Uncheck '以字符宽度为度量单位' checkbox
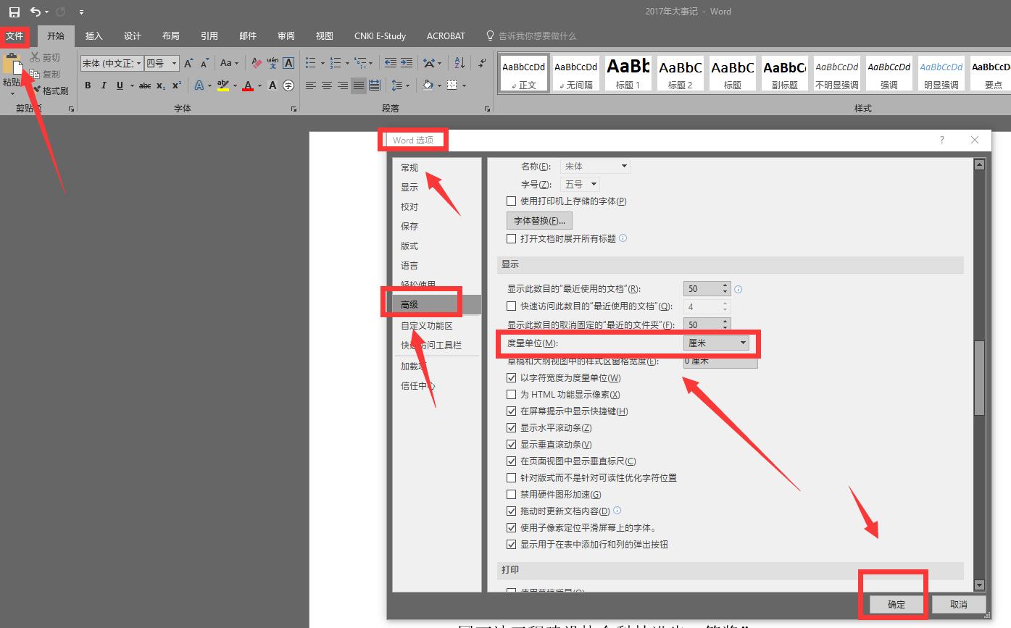This screenshot has height=628, width=1011. point(512,378)
